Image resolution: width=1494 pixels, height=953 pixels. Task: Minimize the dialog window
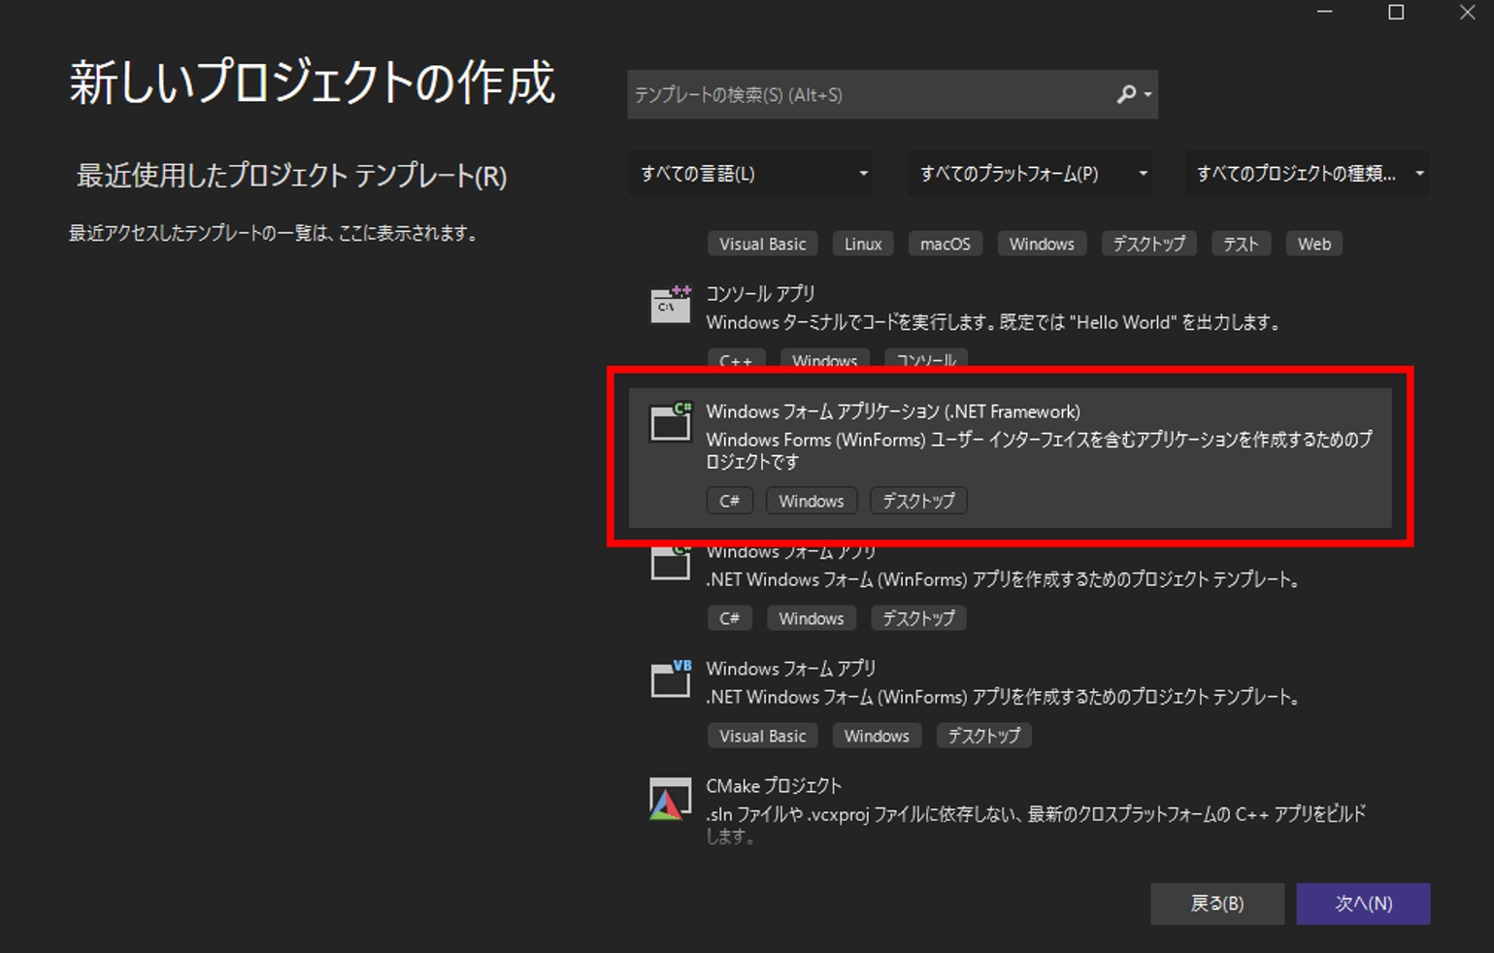(x=1325, y=13)
